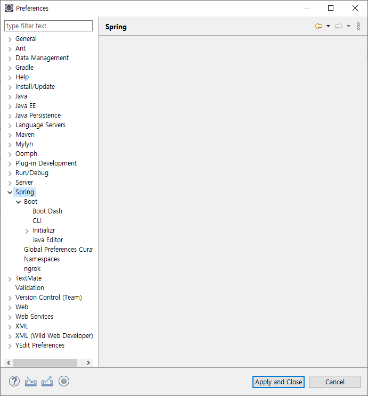Expand the Initializr node chevron

pyautogui.click(x=27, y=231)
